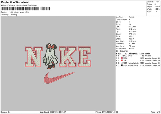Click the red swatch for thread 782

pyautogui.click(x=122, y=60)
